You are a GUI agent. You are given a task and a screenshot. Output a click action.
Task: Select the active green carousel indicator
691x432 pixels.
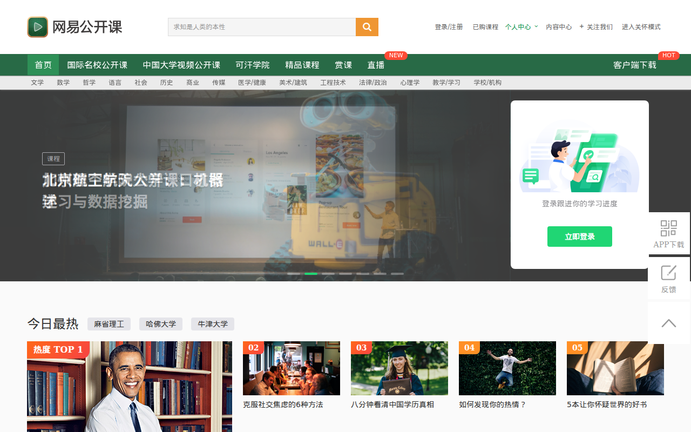(311, 274)
